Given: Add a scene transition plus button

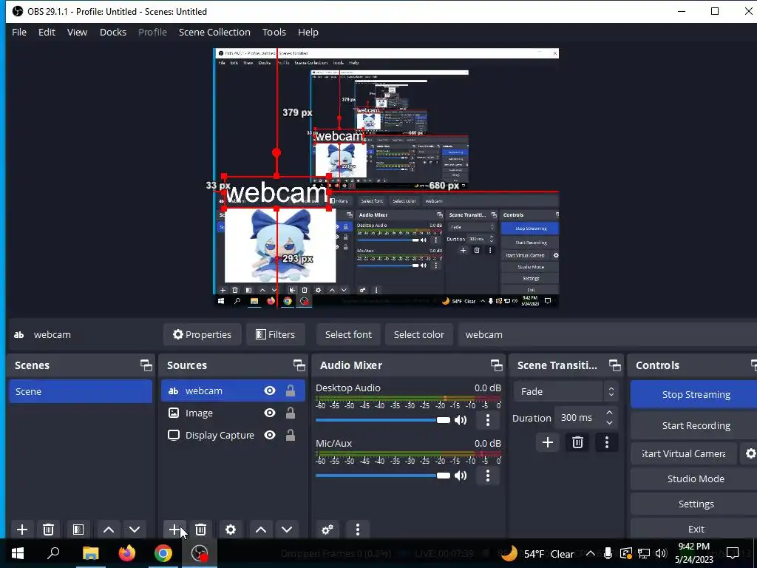Looking at the screenshot, I should coord(548,442).
